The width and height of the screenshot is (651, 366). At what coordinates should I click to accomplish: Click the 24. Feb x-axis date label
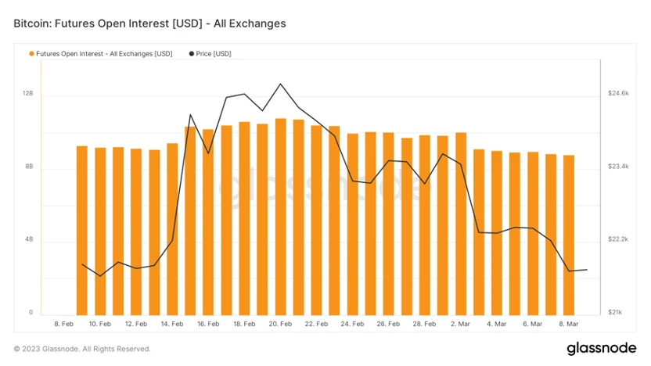tap(352, 324)
